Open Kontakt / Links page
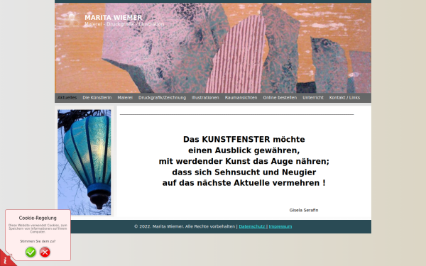This screenshot has height=266, width=426. pyautogui.click(x=344, y=98)
